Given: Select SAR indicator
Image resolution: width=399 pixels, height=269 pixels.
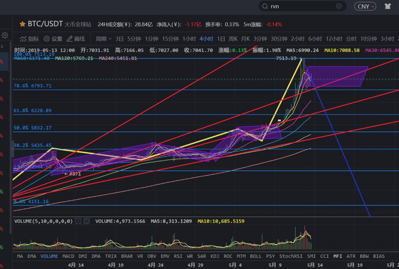Looking at the screenshot, I should pyautogui.click(x=202, y=256).
